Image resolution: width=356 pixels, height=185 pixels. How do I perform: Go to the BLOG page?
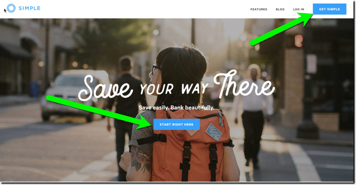[280, 9]
